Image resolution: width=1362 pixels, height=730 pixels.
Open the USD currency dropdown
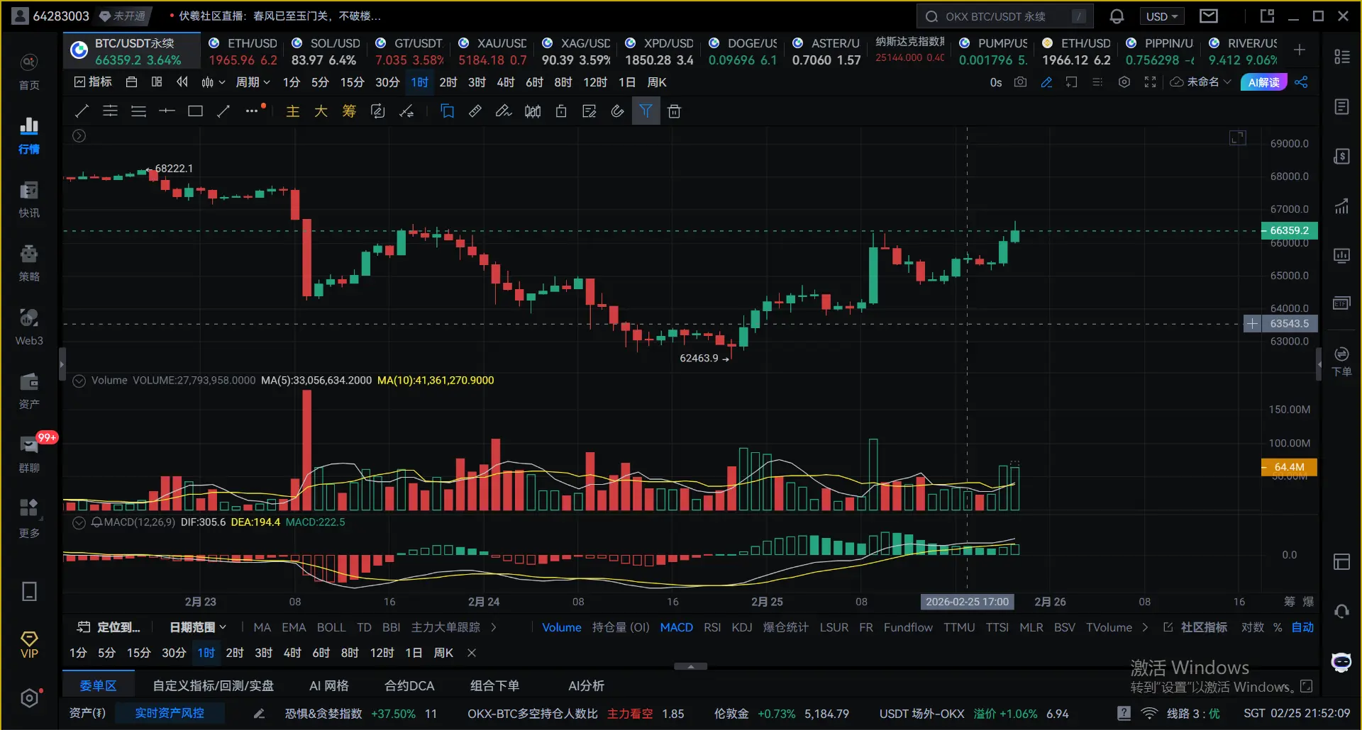1162,16
